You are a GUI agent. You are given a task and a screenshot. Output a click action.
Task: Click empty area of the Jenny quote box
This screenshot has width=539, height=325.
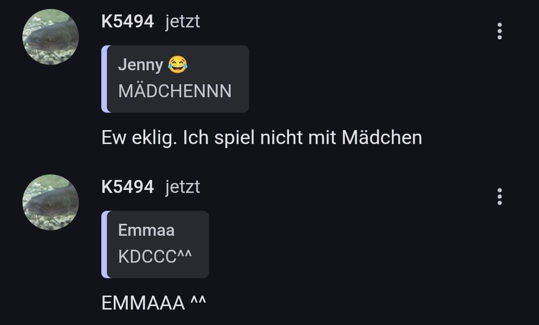217,65
